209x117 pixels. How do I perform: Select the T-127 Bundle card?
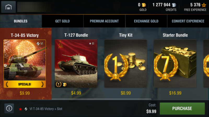click(76, 64)
